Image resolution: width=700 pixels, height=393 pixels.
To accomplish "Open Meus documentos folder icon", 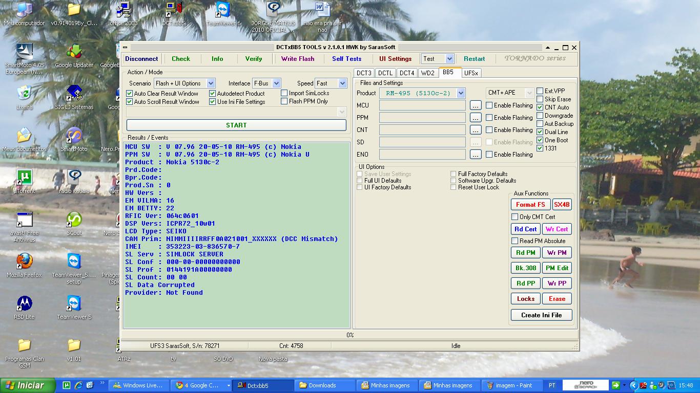I will (24, 140).
